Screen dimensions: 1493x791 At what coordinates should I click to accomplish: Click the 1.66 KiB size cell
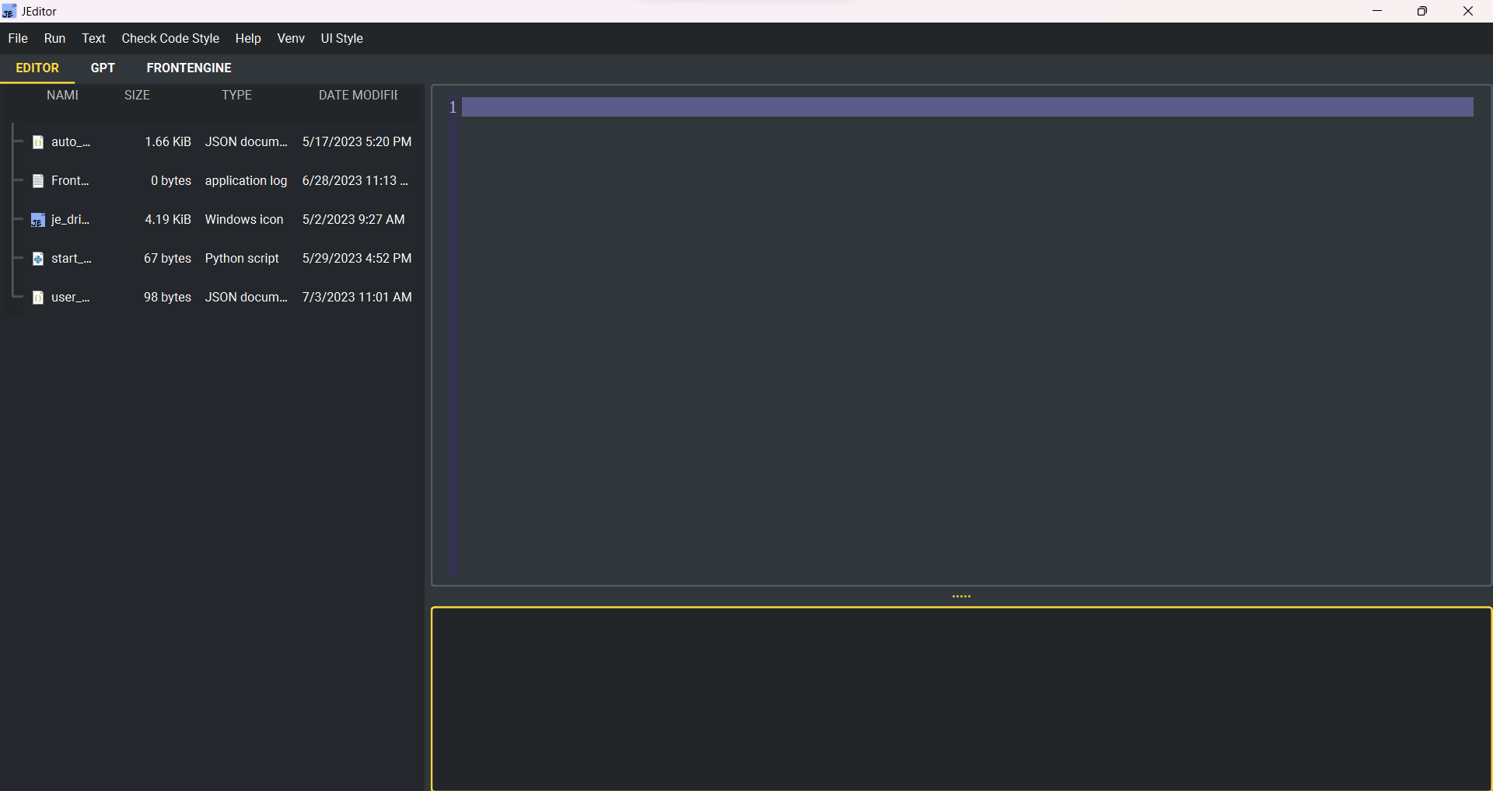pos(168,141)
